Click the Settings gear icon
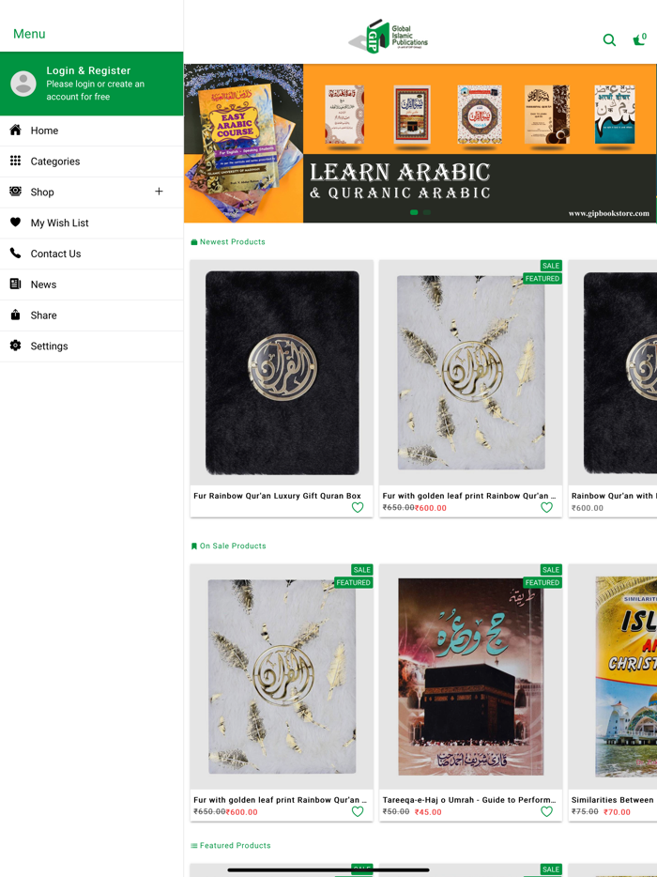This screenshot has width=657, height=877. [16, 346]
